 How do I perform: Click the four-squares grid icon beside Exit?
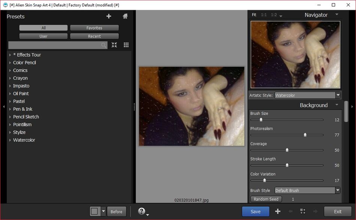pyautogui.click(x=303, y=211)
